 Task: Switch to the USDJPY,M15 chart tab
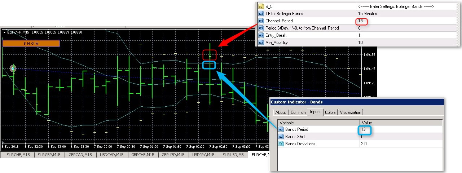coord(203,155)
